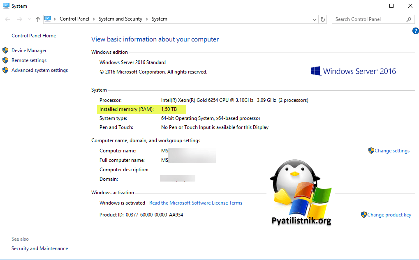
Task: Open Device Manager
Action: (29, 51)
